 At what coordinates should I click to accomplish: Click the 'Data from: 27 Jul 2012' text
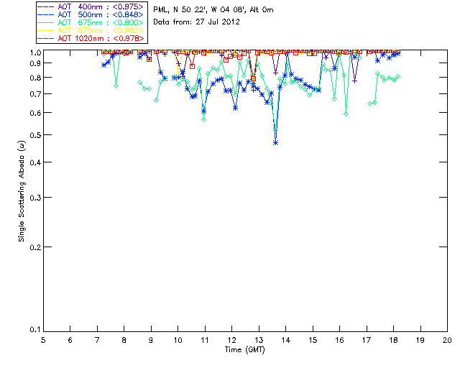pyautogui.click(x=196, y=22)
